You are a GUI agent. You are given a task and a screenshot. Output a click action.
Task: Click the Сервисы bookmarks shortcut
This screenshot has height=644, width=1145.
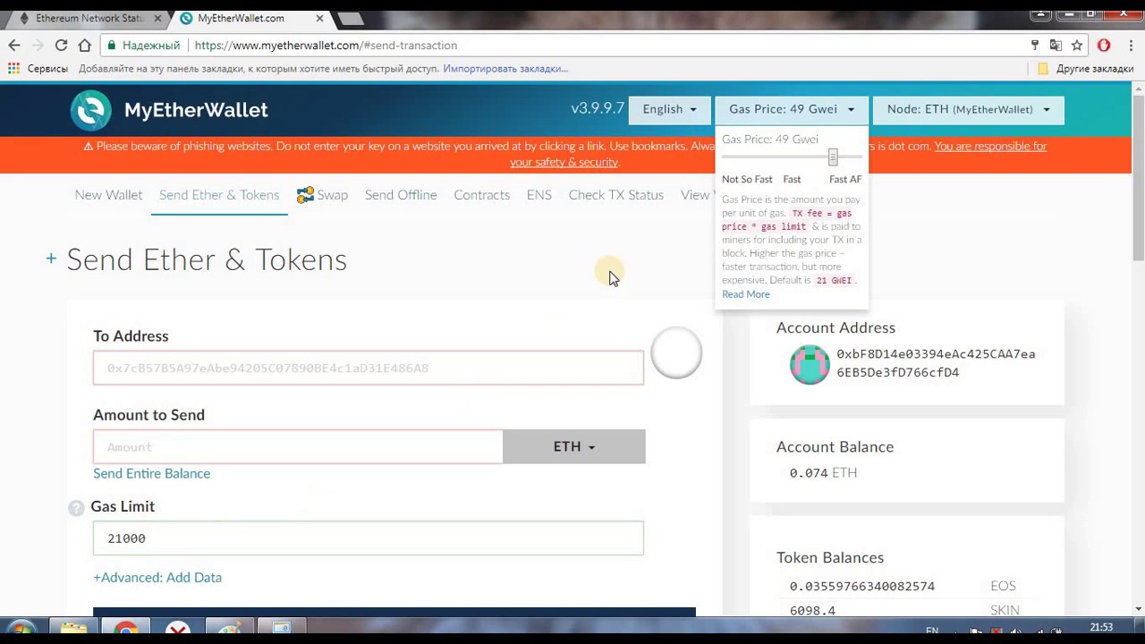pyautogui.click(x=38, y=68)
